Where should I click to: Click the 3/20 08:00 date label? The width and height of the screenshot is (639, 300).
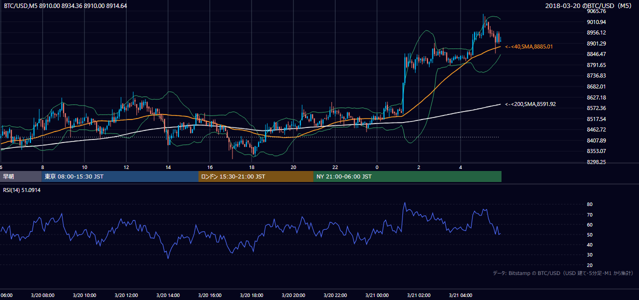click(42, 295)
